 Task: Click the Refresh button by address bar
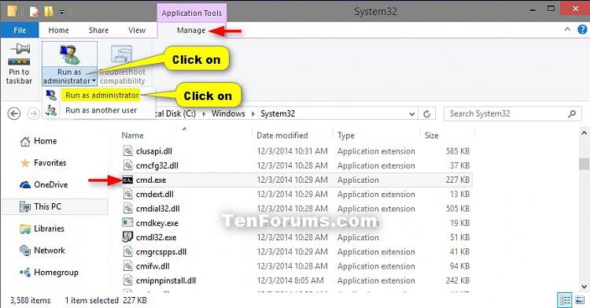(x=426, y=114)
